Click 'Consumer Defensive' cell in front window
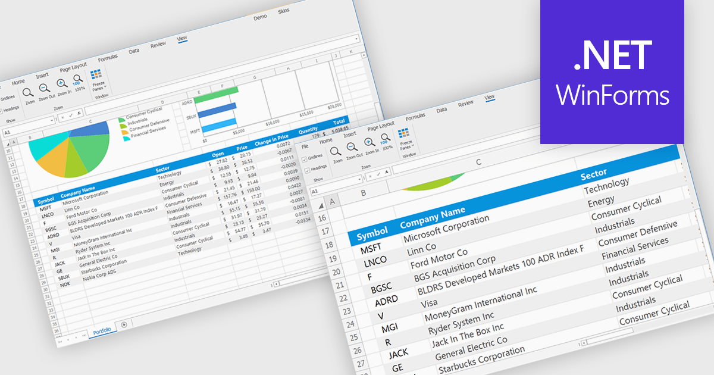This screenshot has height=375, width=714. click(638, 233)
